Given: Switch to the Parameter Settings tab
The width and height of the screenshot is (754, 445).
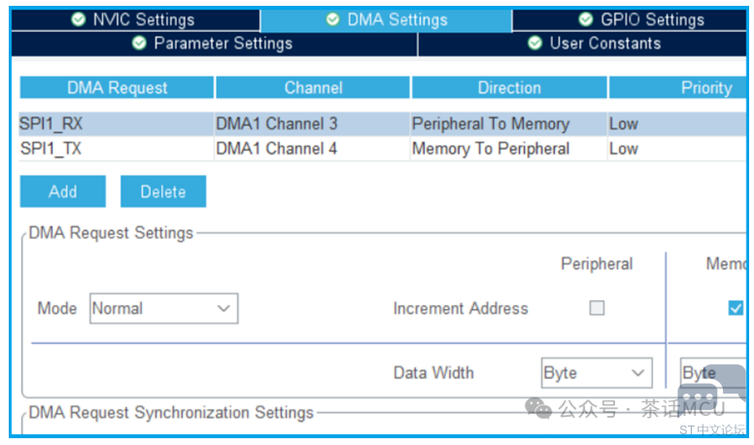Looking at the screenshot, I should 213,44.
